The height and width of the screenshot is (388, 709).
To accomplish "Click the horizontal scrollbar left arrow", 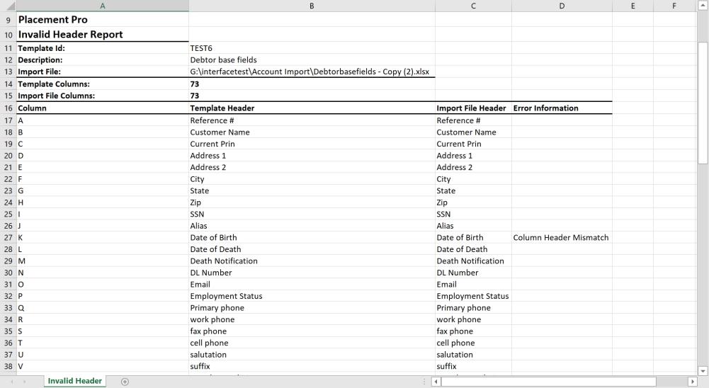I will click(436, 382).
